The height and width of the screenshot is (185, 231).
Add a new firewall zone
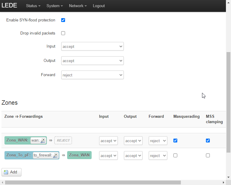pyautogui.click(x=12, y=172)
